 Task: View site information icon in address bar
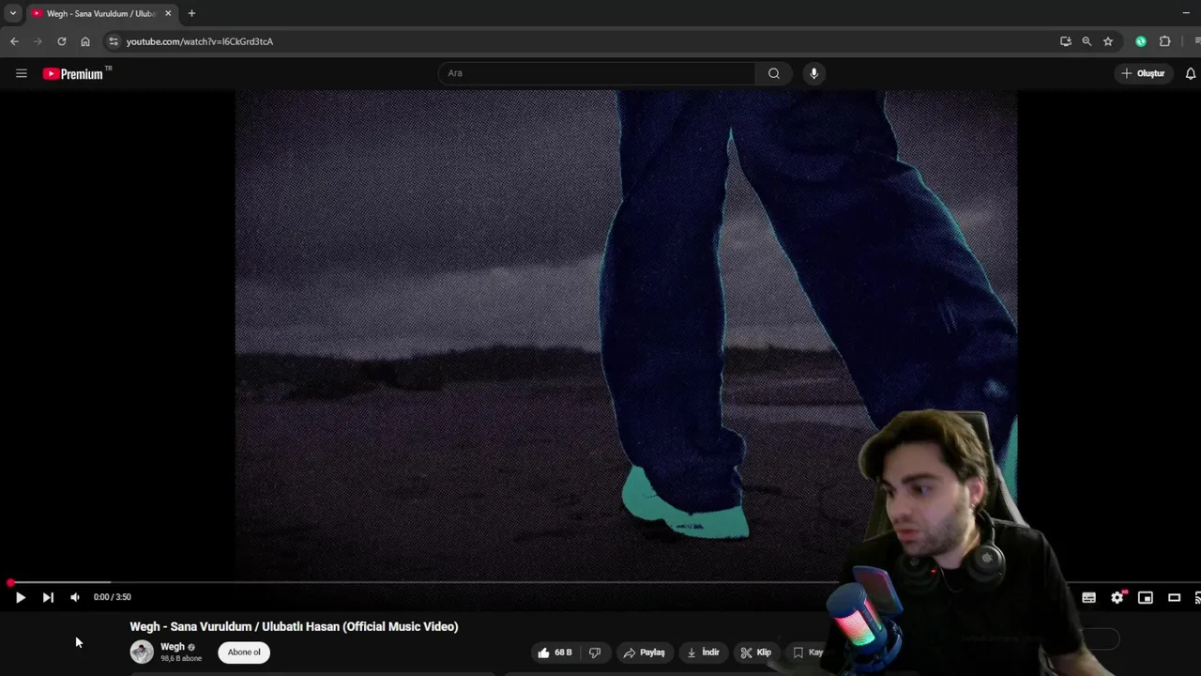114,41
